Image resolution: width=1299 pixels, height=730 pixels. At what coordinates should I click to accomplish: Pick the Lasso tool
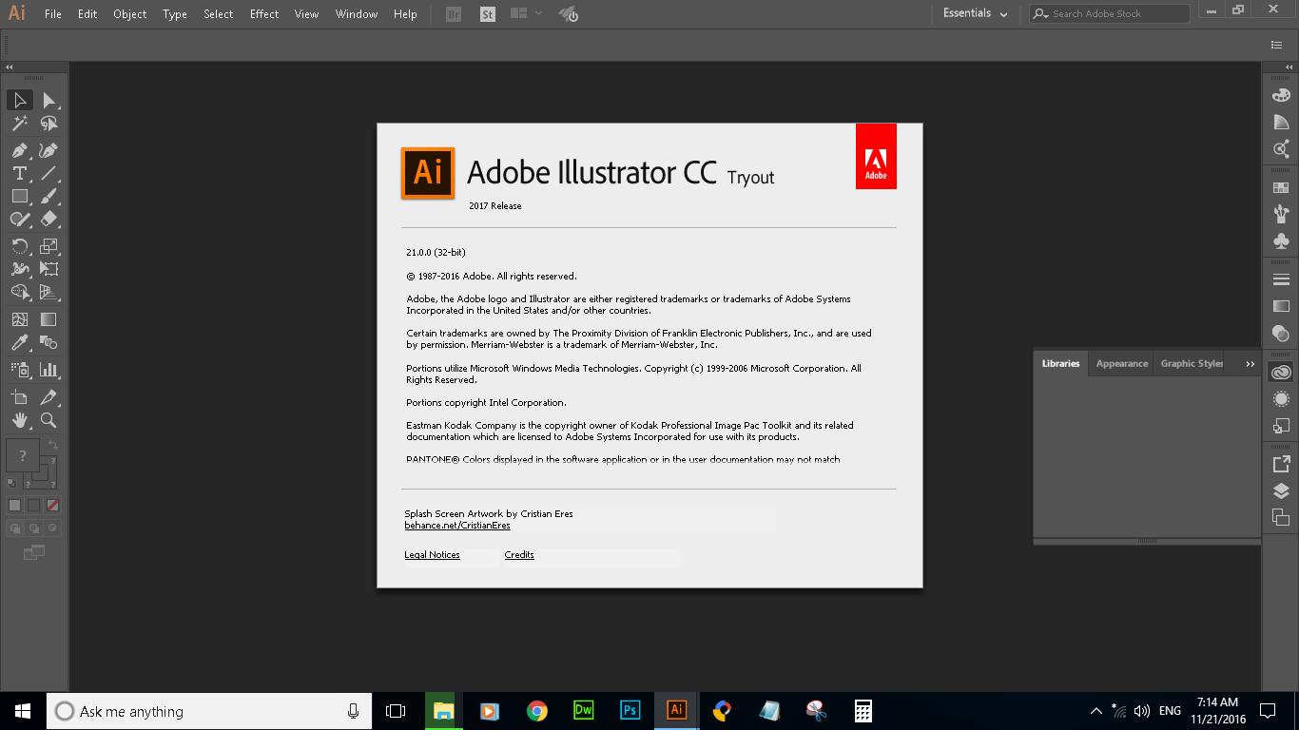[x=48, y=124]
